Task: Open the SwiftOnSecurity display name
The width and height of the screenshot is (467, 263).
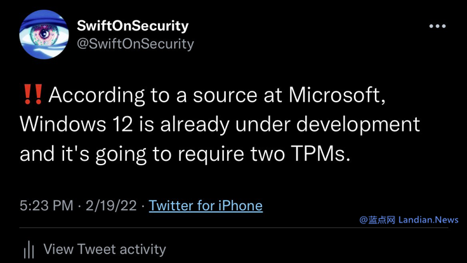Action: 132,26
